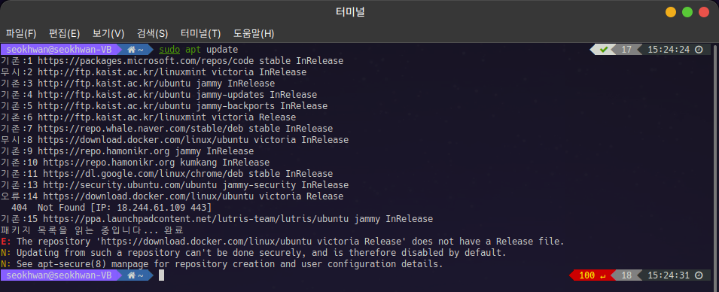Image resolution: width=719 pixels, height=292 pixels.
Task: Click the red 'E:' error marker
Action: 5,242
